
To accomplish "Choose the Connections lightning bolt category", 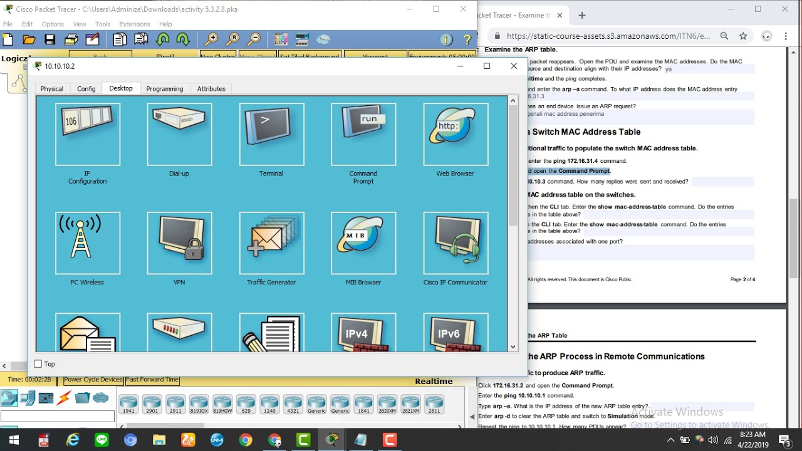I will pyautogui.click(x=64, y=398).
